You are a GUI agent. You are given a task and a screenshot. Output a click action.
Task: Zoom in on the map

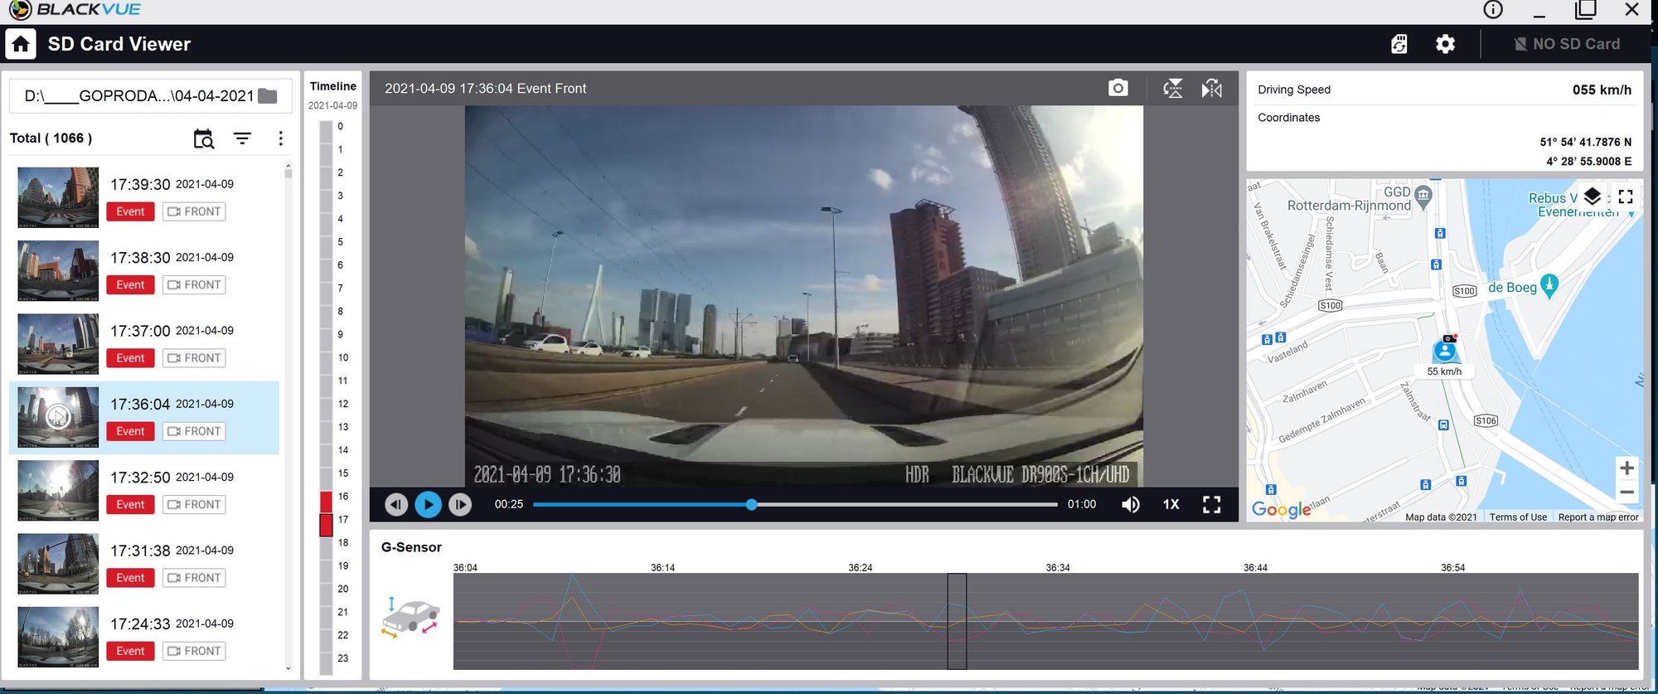[1626, 468]
